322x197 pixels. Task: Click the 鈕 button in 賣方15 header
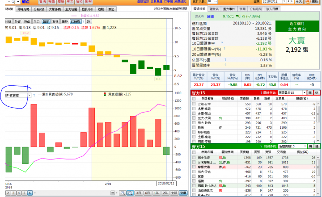click(x=317, y=147)
